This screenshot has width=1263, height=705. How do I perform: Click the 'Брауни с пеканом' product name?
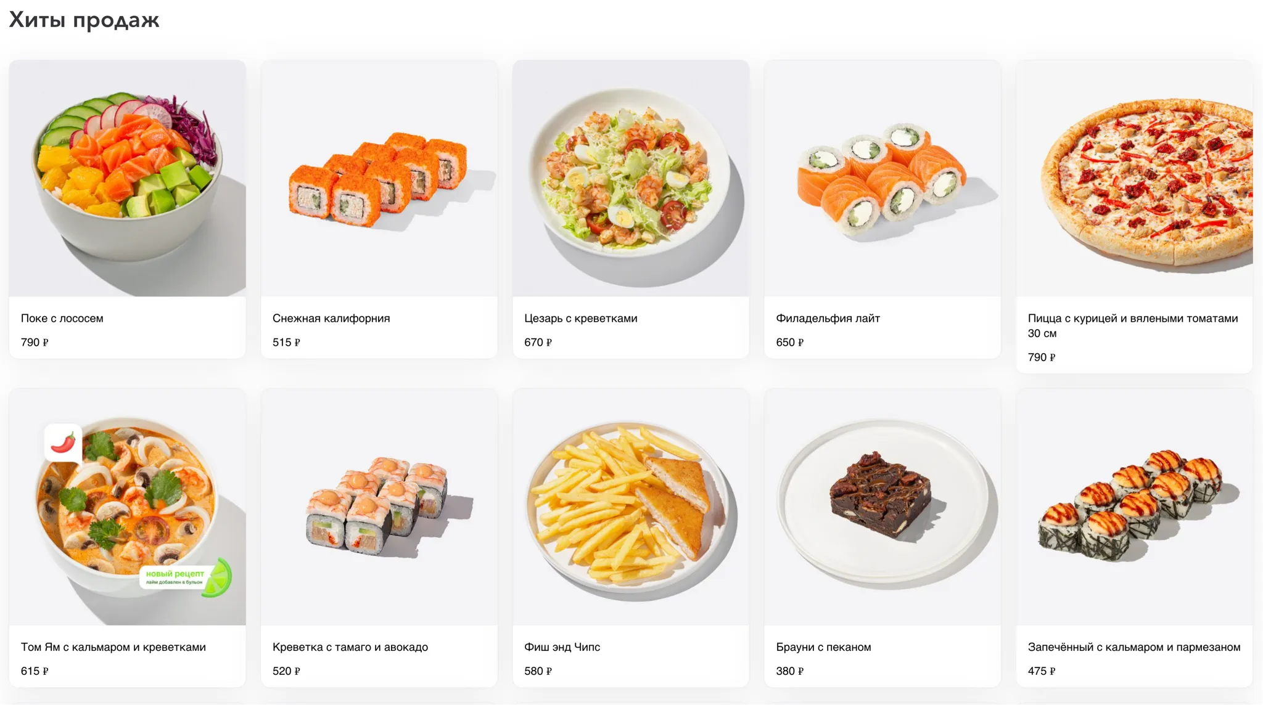[823, 647]
